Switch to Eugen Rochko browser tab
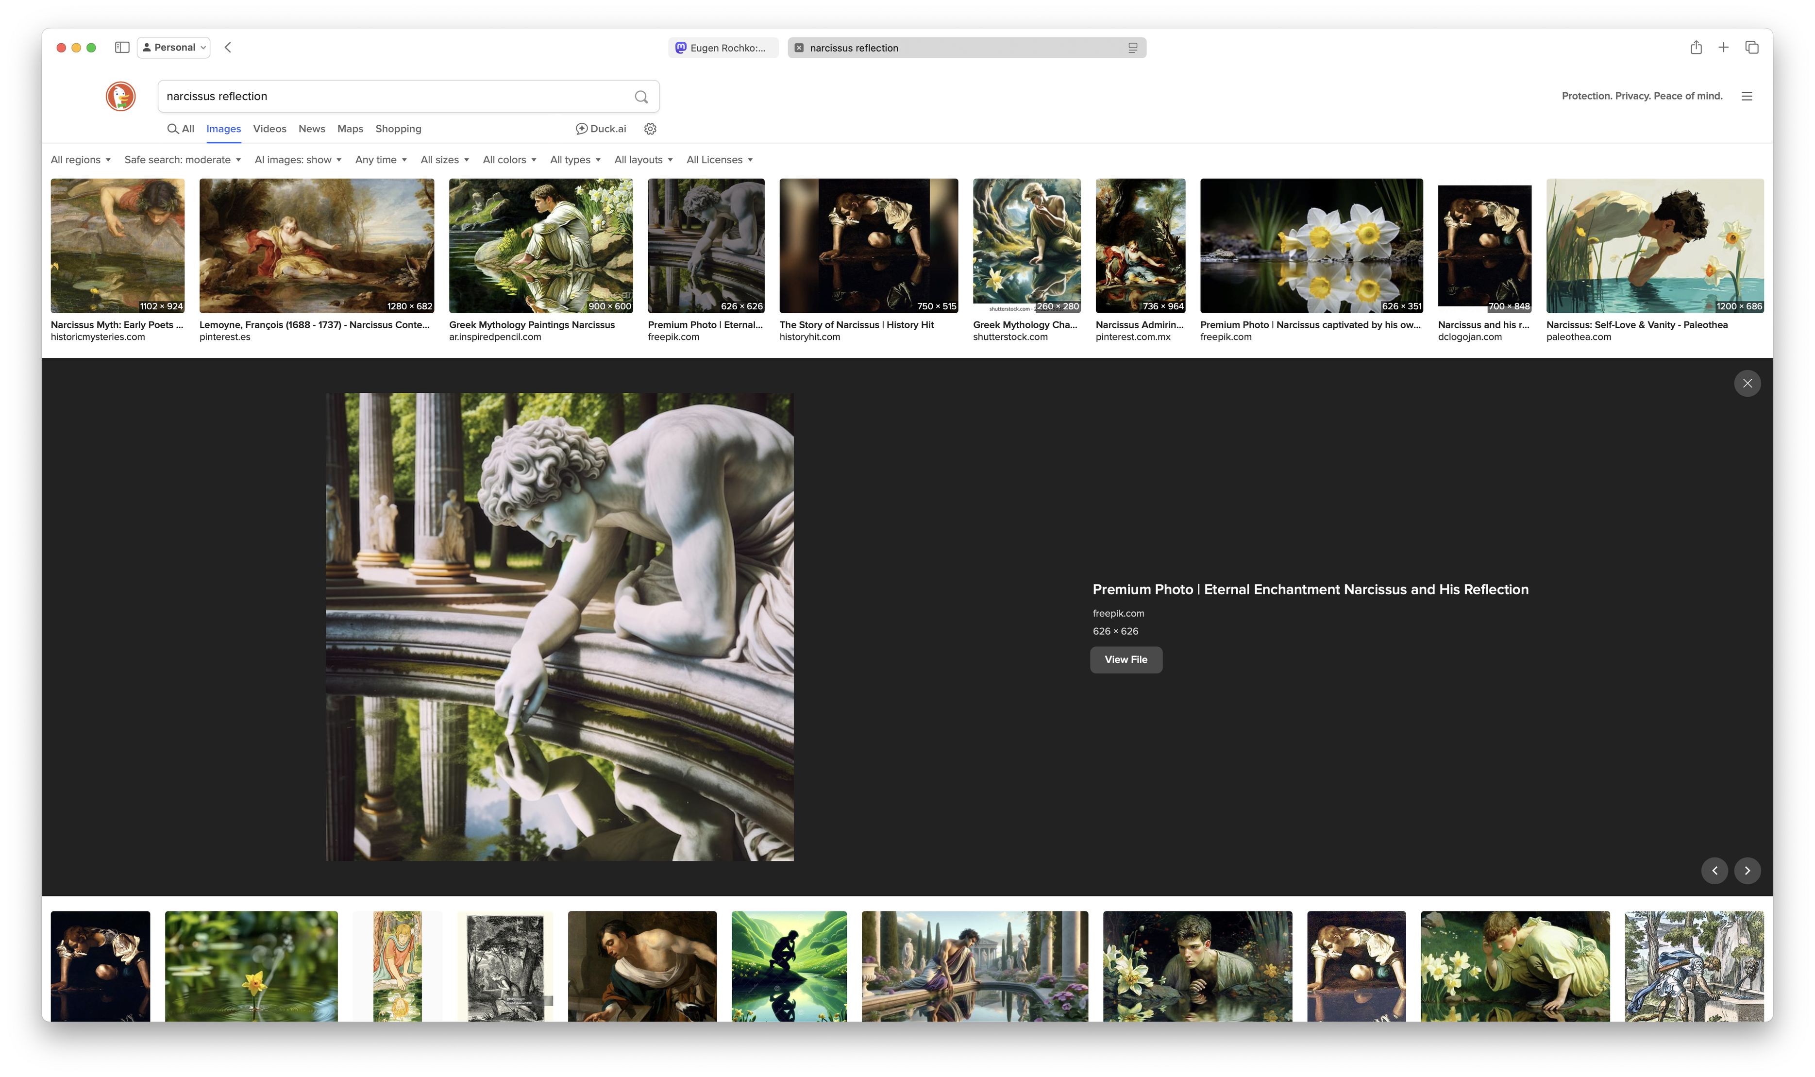Screen dimensions: 1815x1077 tap(723, 48)
